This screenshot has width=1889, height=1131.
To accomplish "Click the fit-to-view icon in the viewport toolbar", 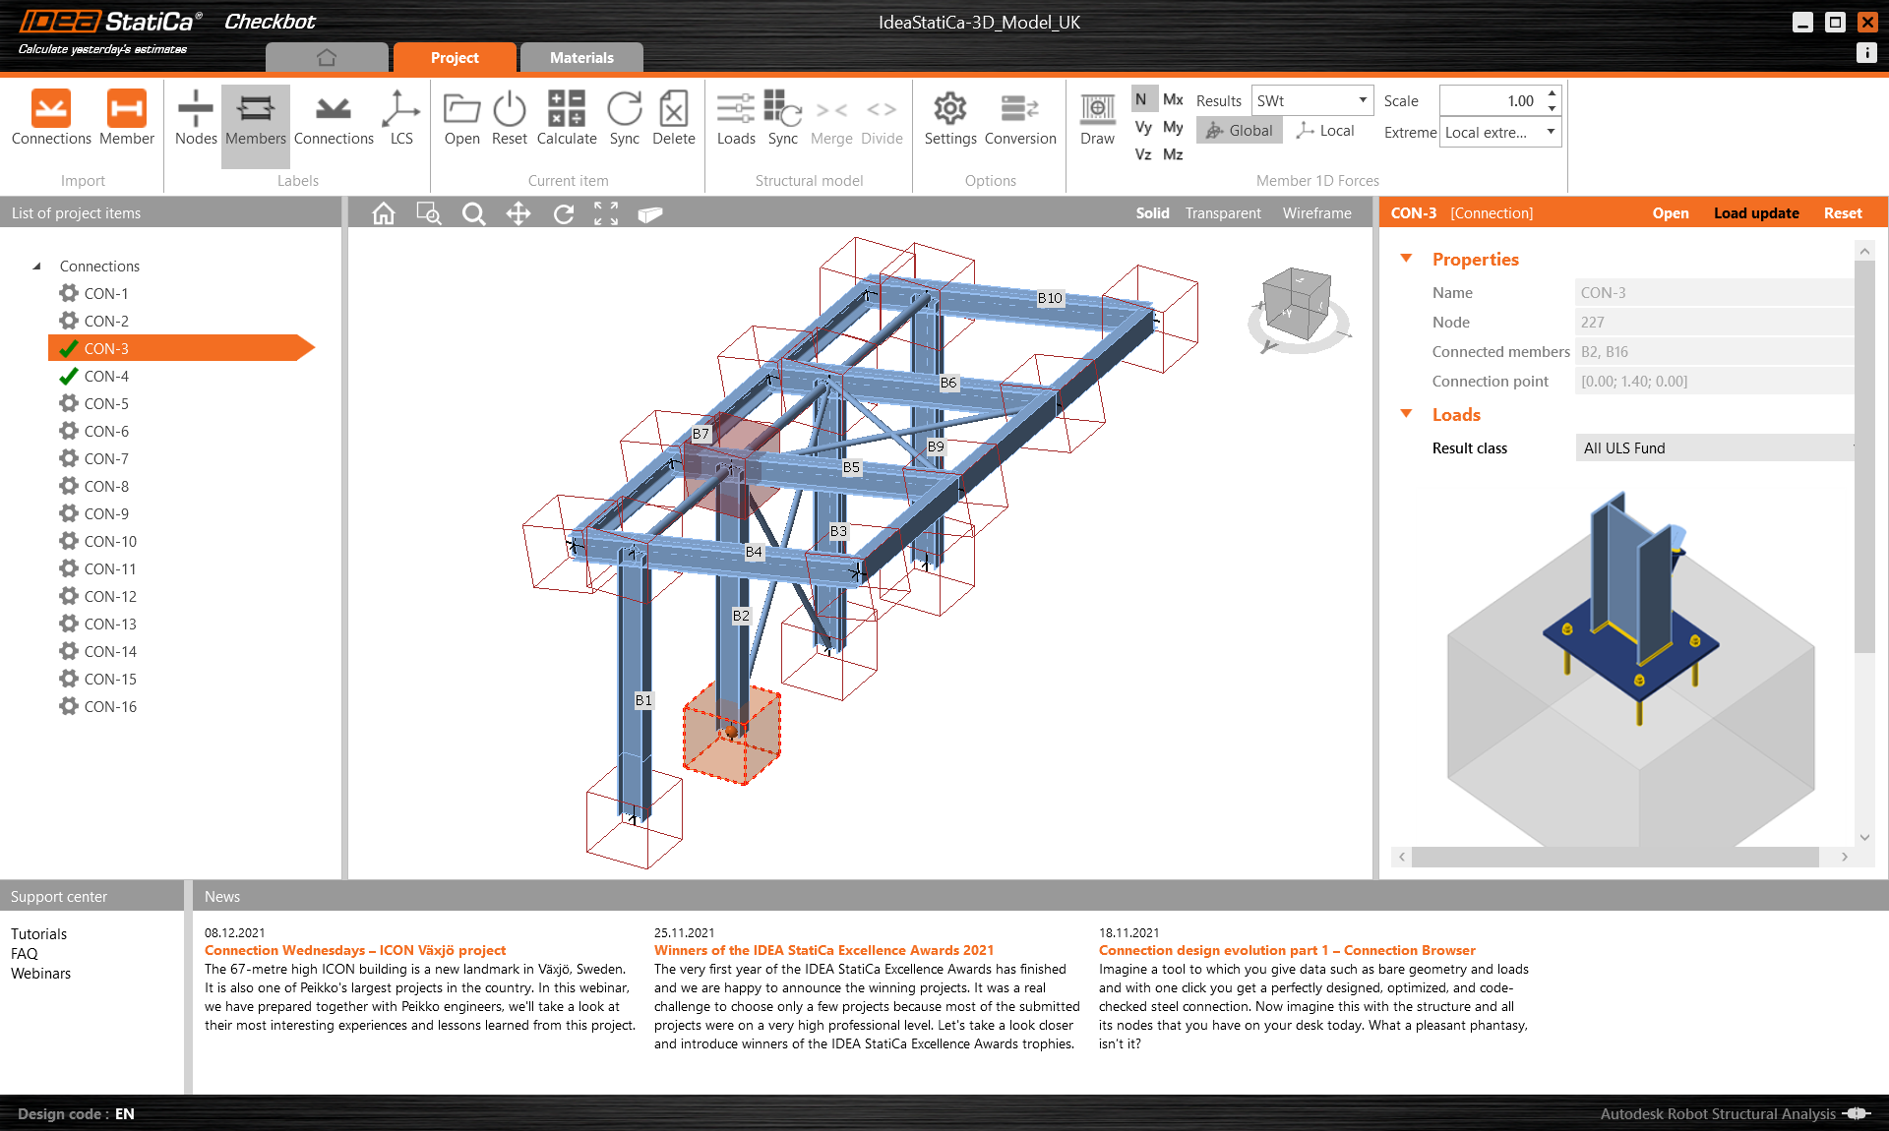I will point(606,212).
